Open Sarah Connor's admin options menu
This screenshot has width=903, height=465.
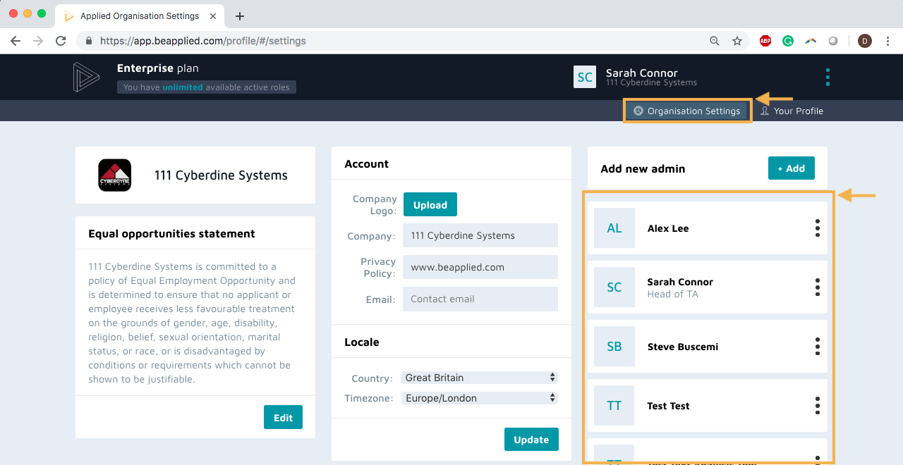[x=817, y=287]
